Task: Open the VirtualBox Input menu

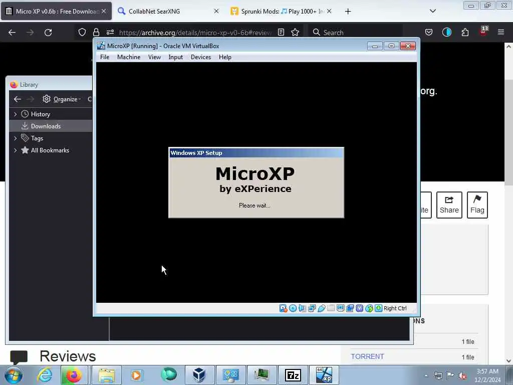Action: tap(176, 57)
